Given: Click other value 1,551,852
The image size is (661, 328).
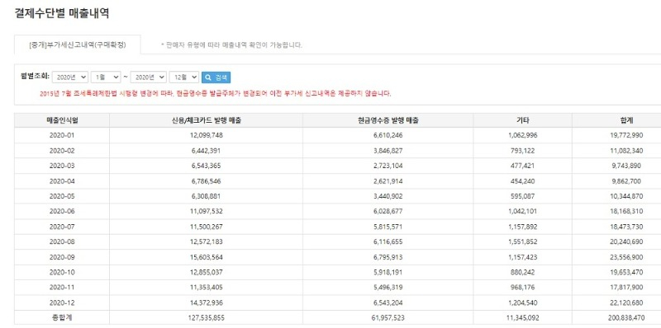Looking at the screenshot, I should click(522, 241).
